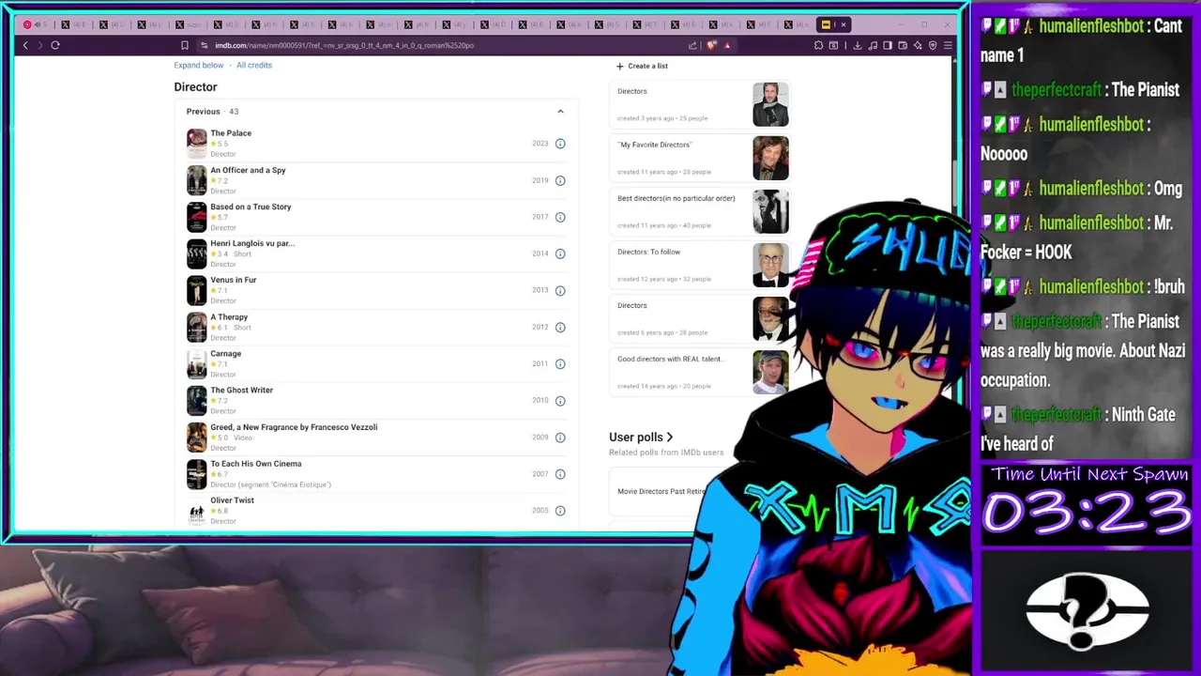Open An Officer and a Spy title
This screenshot has height=676, width=1201.
tap(248, 170)
